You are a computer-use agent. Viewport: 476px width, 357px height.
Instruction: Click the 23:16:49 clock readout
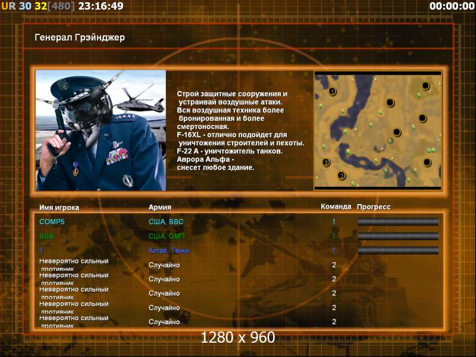(x=101, y=6)
